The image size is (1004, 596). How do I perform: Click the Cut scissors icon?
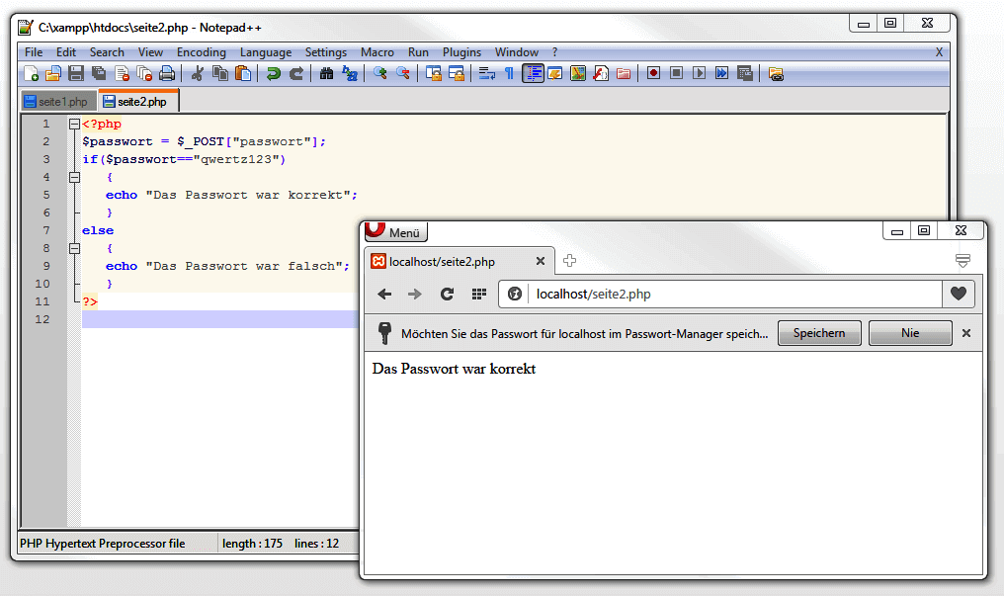[x=198, y=73]
